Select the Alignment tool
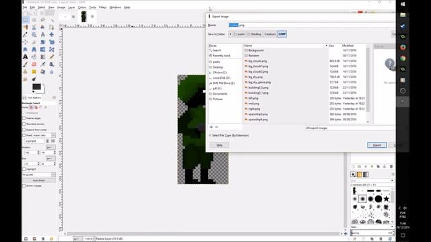Viewport: 431px width, 242px height. (26, 42)
